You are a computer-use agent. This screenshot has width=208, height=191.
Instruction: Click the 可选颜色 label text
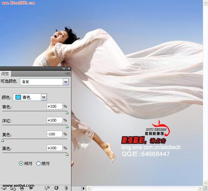click(8, 81)
